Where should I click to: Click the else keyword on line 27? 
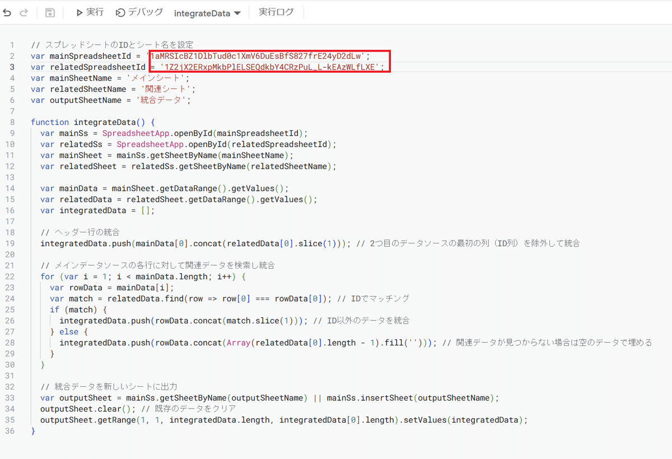68,331
